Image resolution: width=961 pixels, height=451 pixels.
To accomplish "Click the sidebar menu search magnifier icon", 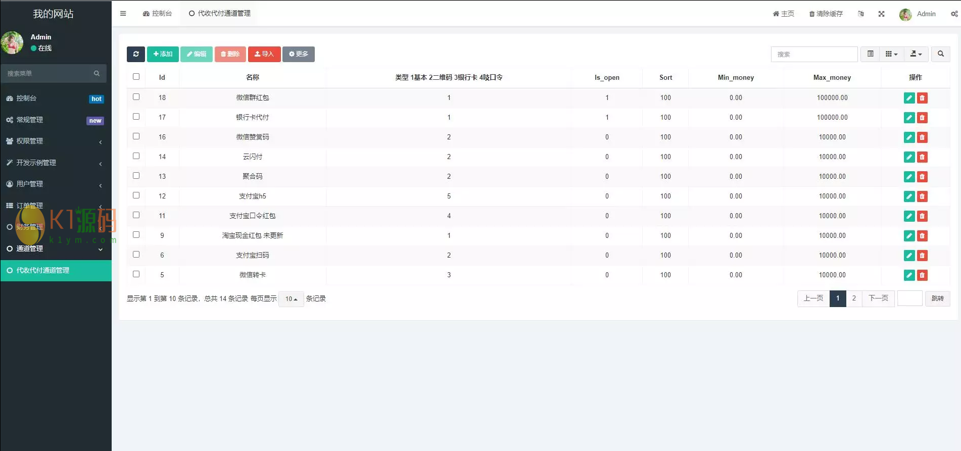I will pos(97,73).
